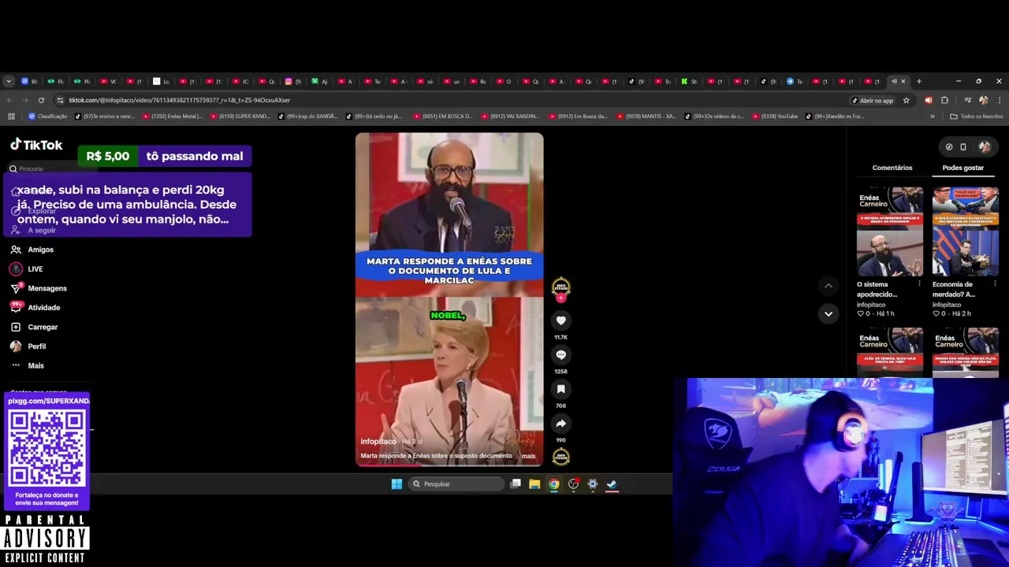Screen dimensions: 1009x567
Task: Open a new browser tab
Action: point(918,81)
